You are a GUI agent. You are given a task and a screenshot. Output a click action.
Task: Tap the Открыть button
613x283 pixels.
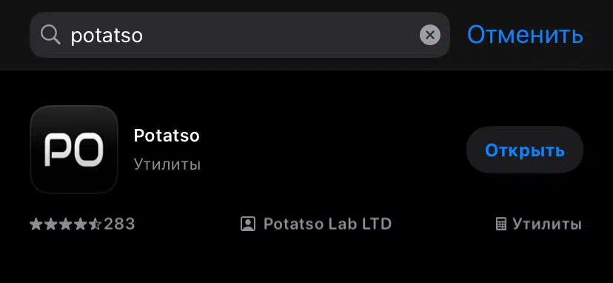[525, 150]
